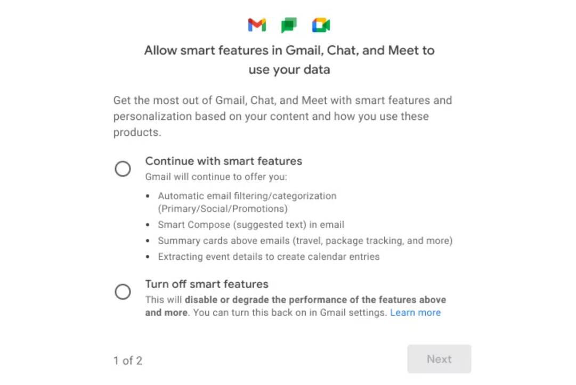Select the Continue with smart features option

click(123, 169)
